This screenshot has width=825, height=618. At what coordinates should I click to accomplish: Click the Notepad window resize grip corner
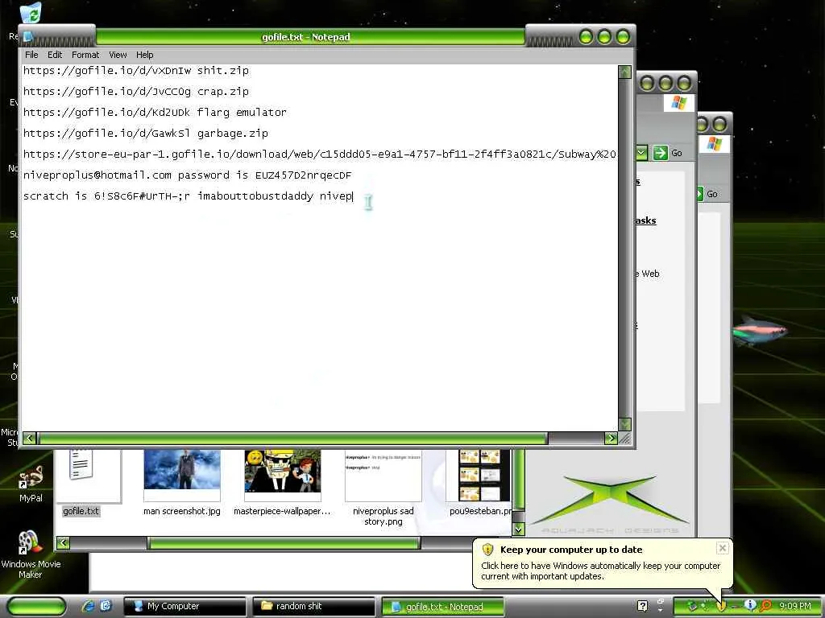[x=625, y=439]
